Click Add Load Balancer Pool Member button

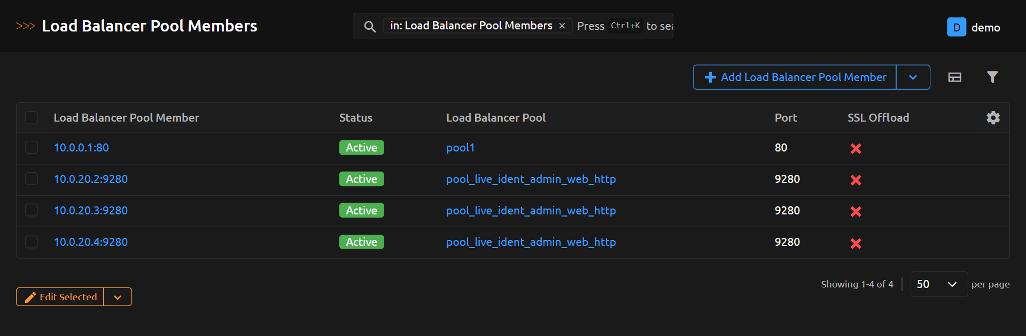[x=795, y=77]
